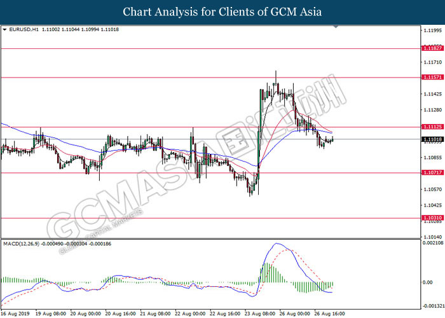Image resolution: width=445 pixels, height=318 pixels.
Task: Click the MACD scale value 0.00
Action: [x=428, y=282]
